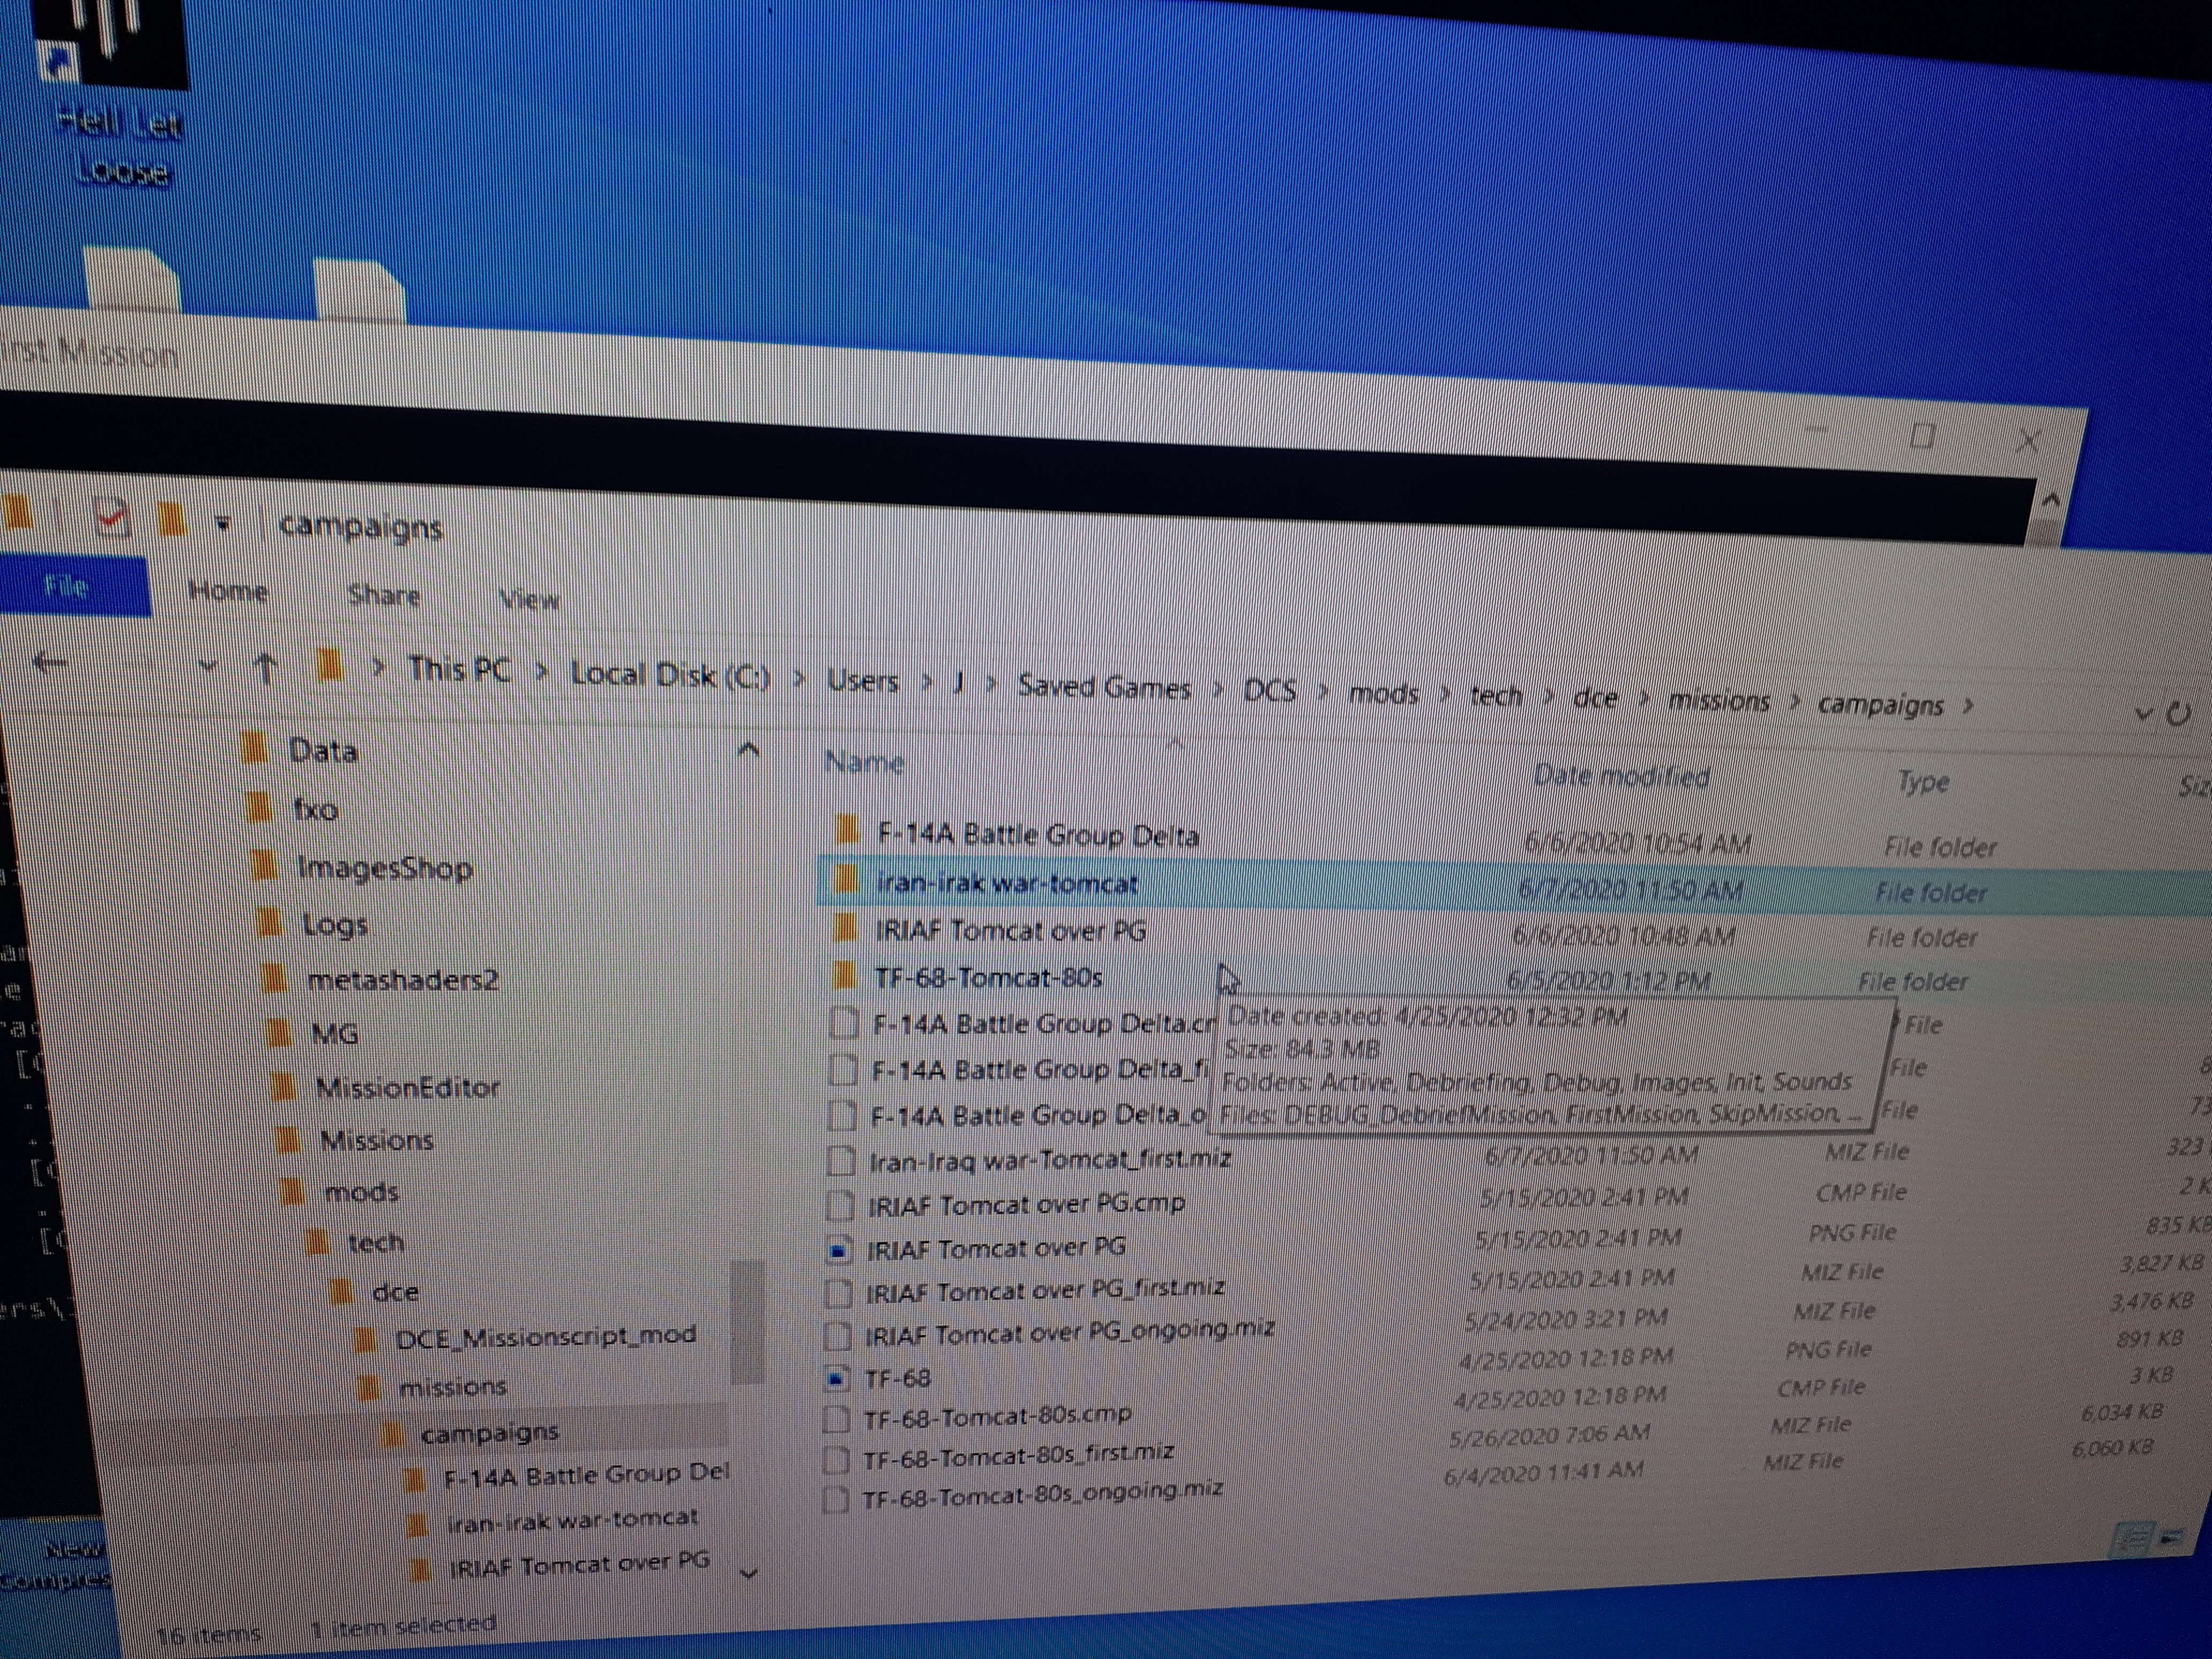Viewport: 2212px width, 1659px height.
Task: Open the recent locations dropdown arrow
Action: [207, 666]
